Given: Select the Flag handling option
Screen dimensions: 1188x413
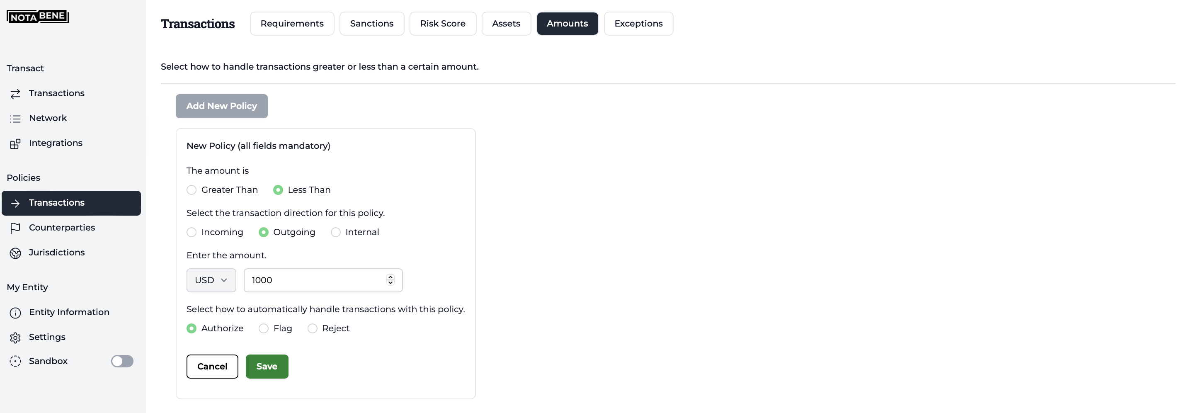Looking at the screenshot, I should click(263, 328).
